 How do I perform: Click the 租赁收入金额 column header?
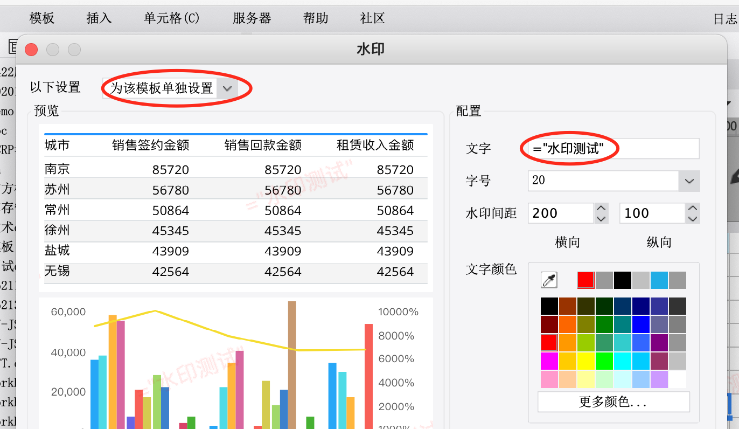click(x=375, y=146)
